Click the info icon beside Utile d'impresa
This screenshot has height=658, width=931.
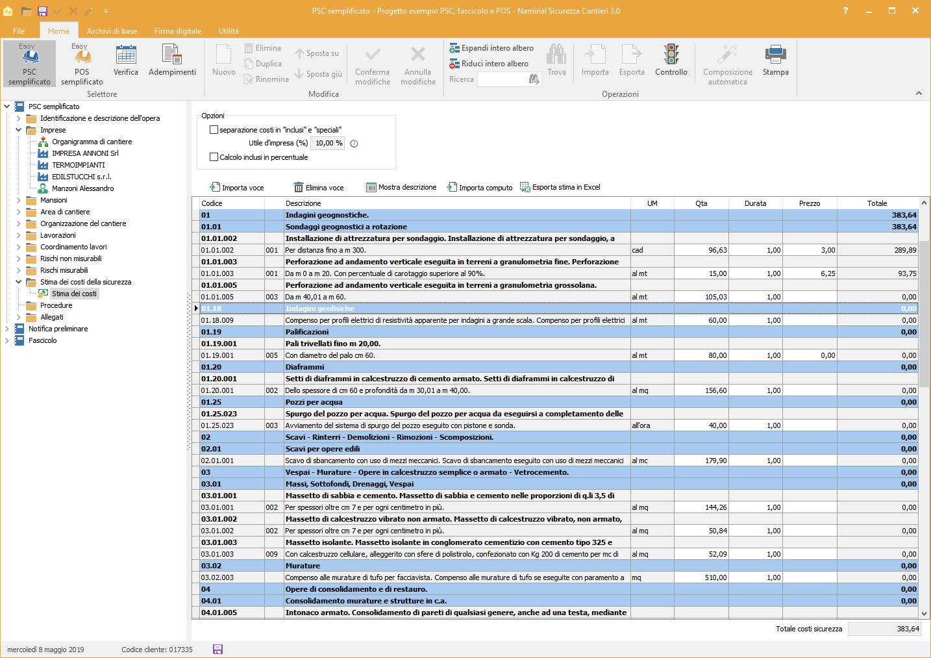[354, 144]
